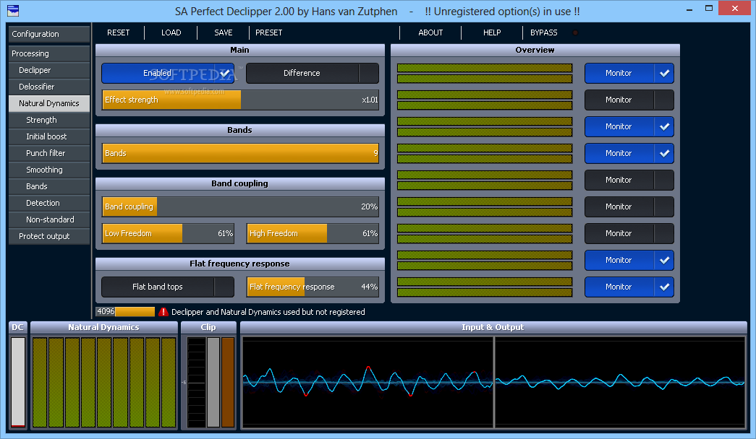Open Initial boost settings

[x=49, y=136]
